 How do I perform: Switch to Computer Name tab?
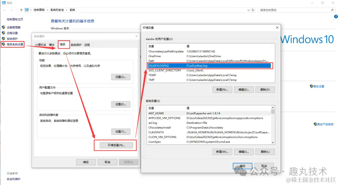click(40, 45)
